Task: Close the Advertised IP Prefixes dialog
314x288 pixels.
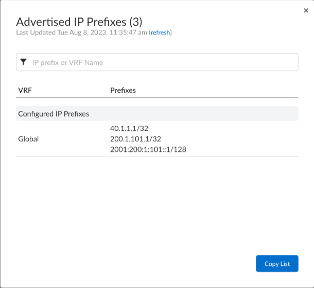Action: pyautogui.click(x=306, y=10)
